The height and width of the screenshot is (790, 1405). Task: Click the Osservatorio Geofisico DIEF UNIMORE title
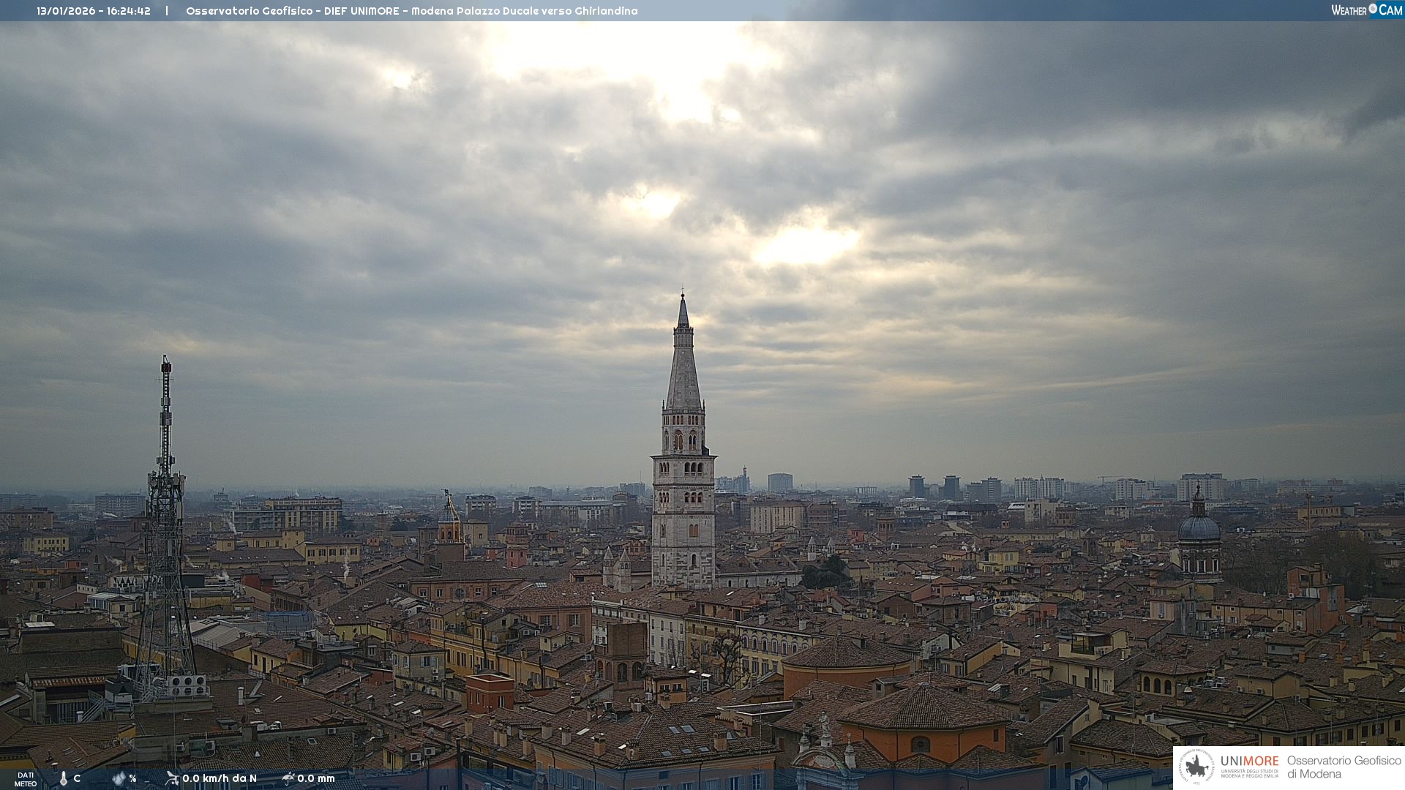point(411,11)
